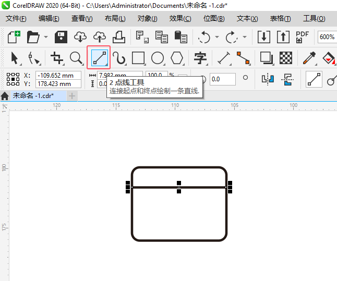Click the left selection handle of line
337x281 pixels.
point(128,187)
